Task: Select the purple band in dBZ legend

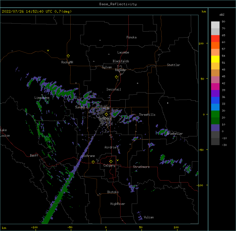Action: (x=215, y=93)
